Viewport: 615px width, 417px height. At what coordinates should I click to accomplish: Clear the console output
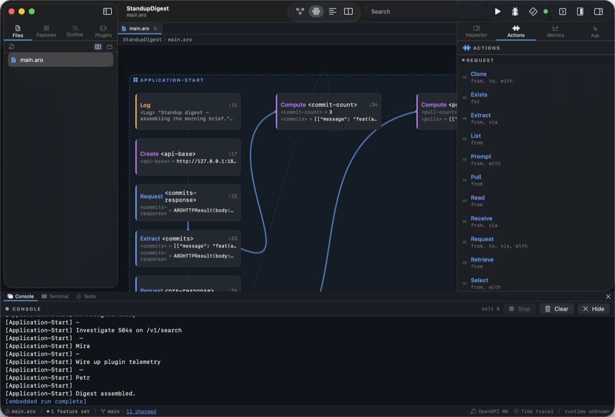point(557,309)
